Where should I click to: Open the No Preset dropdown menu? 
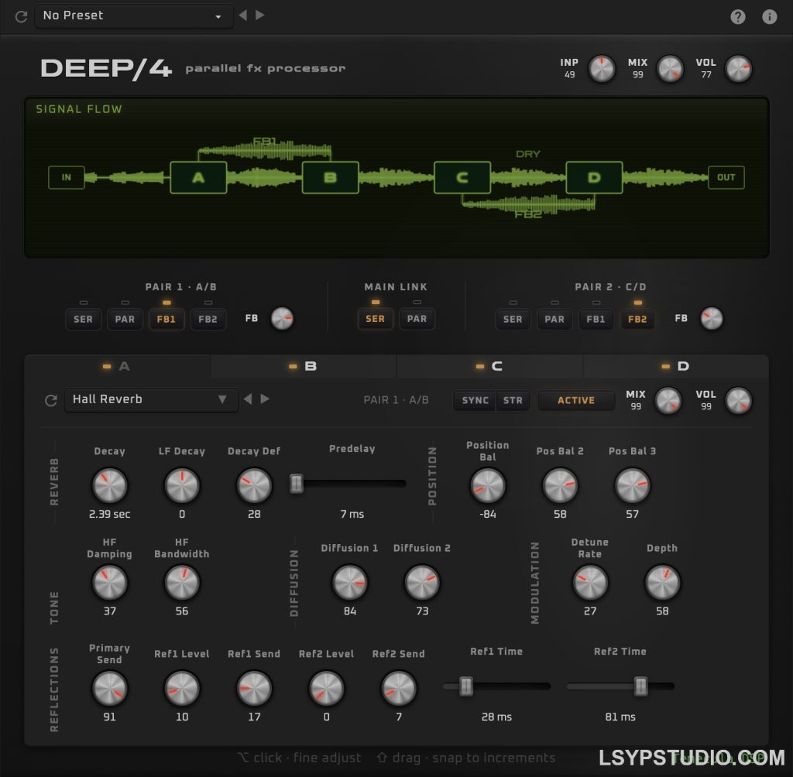pos(133,16)
